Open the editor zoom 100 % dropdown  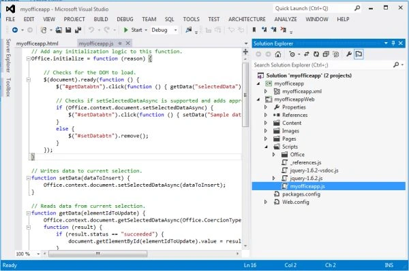(38, 253)
